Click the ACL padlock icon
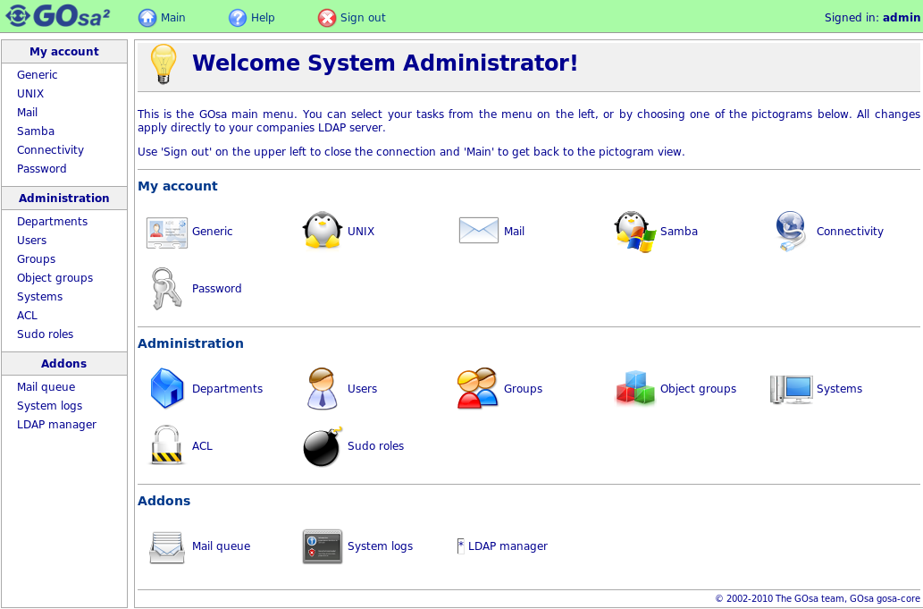 pos(167,446)
